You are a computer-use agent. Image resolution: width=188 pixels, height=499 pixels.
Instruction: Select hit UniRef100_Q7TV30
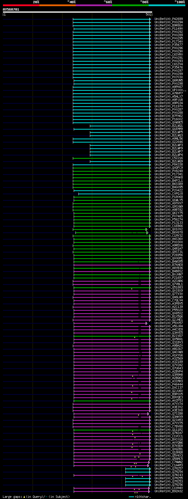169,294
